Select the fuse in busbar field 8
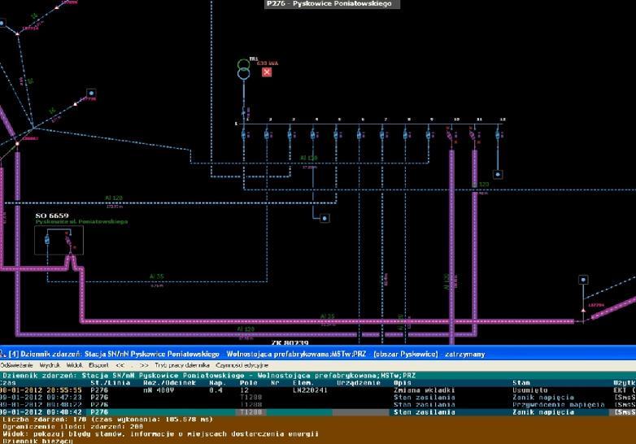This screenshot has height=444, width=636. click(405, 133)
